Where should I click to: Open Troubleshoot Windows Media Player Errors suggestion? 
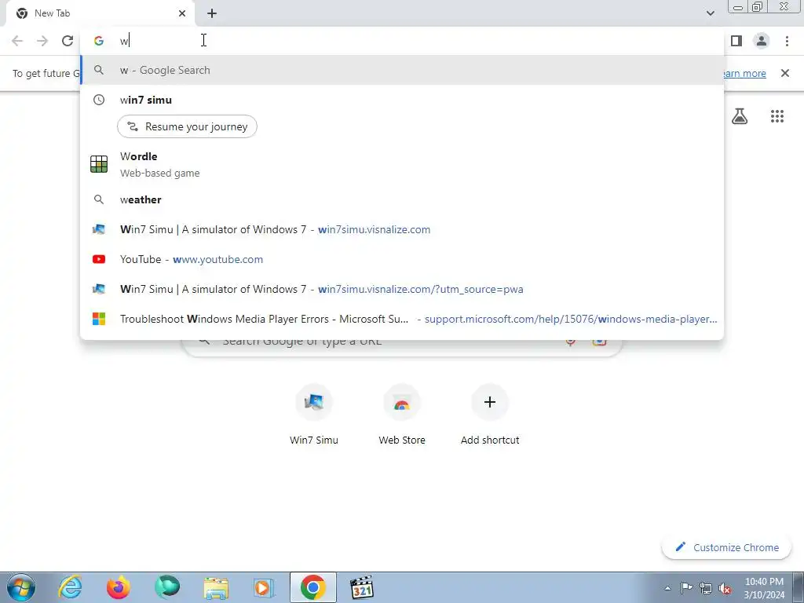point(402,319)
